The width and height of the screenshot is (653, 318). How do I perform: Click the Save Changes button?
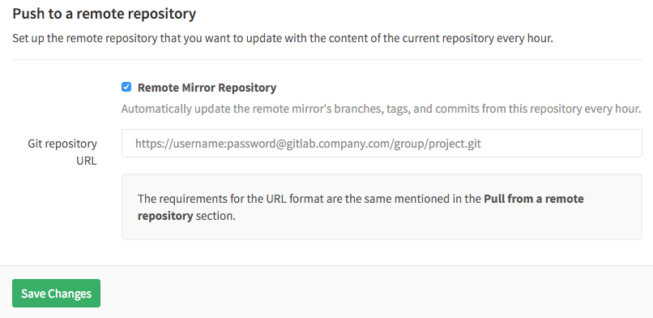point(56,293)
